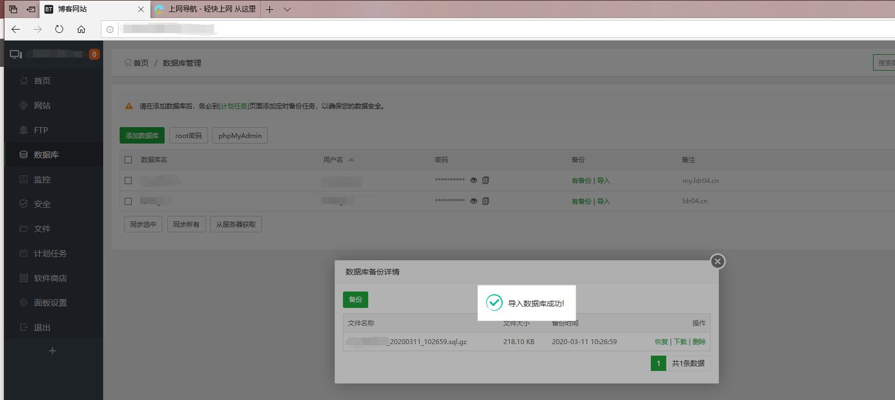Reveal password of the second database

pos(474,201)
